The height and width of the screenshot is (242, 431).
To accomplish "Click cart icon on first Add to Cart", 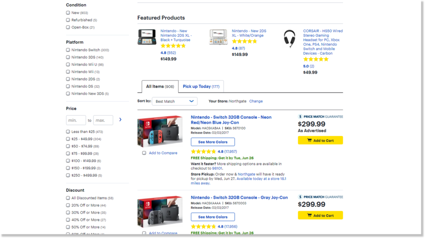I will click(x=309, y=140).
